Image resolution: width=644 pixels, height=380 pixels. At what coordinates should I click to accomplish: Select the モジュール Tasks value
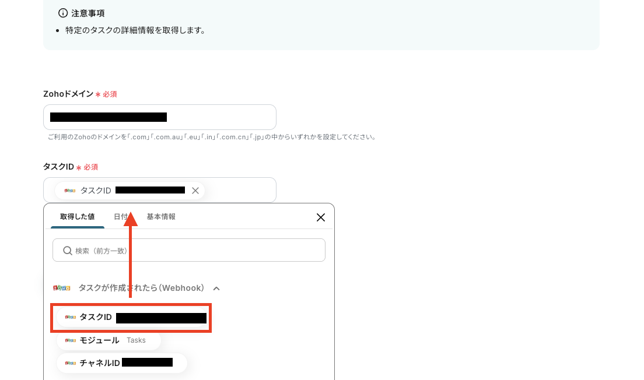click(x=108, y=340)
